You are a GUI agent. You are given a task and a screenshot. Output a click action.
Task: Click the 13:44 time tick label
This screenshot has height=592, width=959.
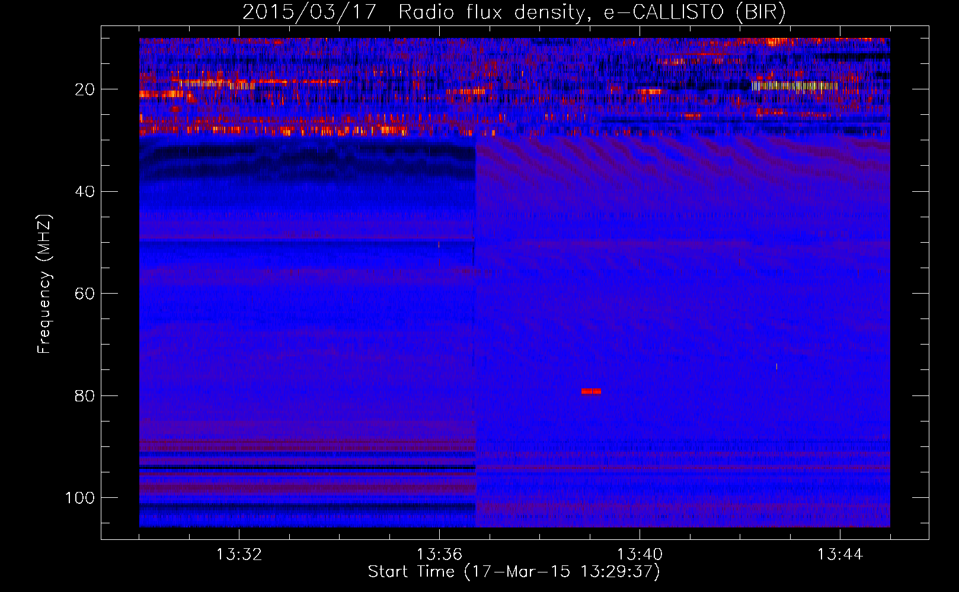pos(840,555)
